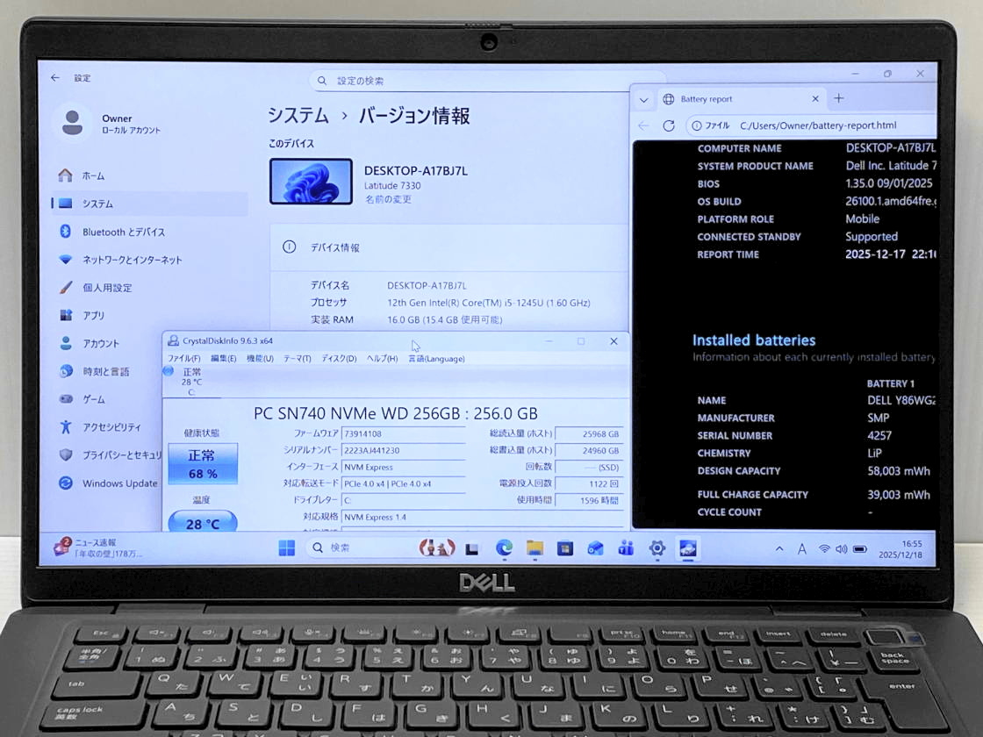The width and height of the screenshot is (983, 737).
Task: Open the 機能(U) menu in CrystalDiskInfo
Action: coord(259,359)
